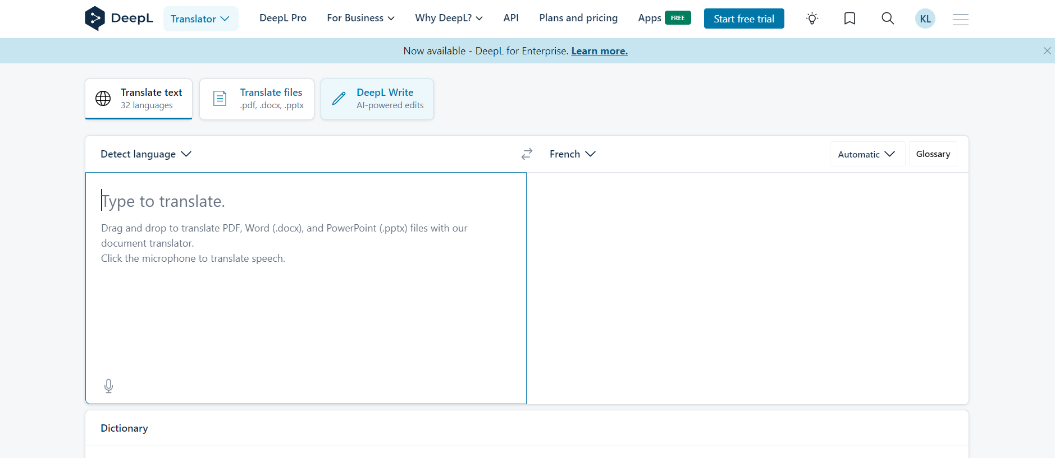The image size is (1055, 458).
Task: Click the microphone to translate speech
Action: 109,386
